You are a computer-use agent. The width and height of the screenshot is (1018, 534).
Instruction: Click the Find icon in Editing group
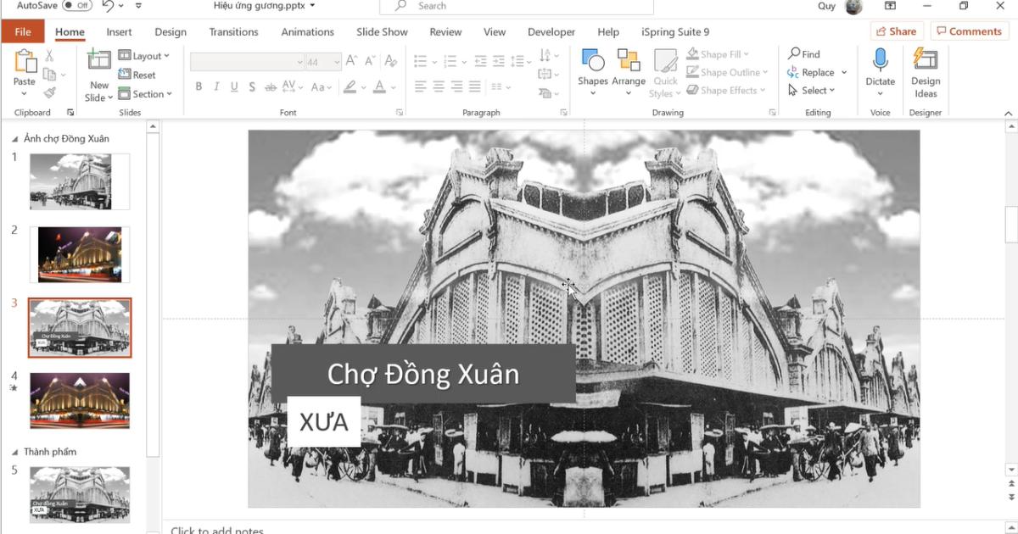point(803,53)
